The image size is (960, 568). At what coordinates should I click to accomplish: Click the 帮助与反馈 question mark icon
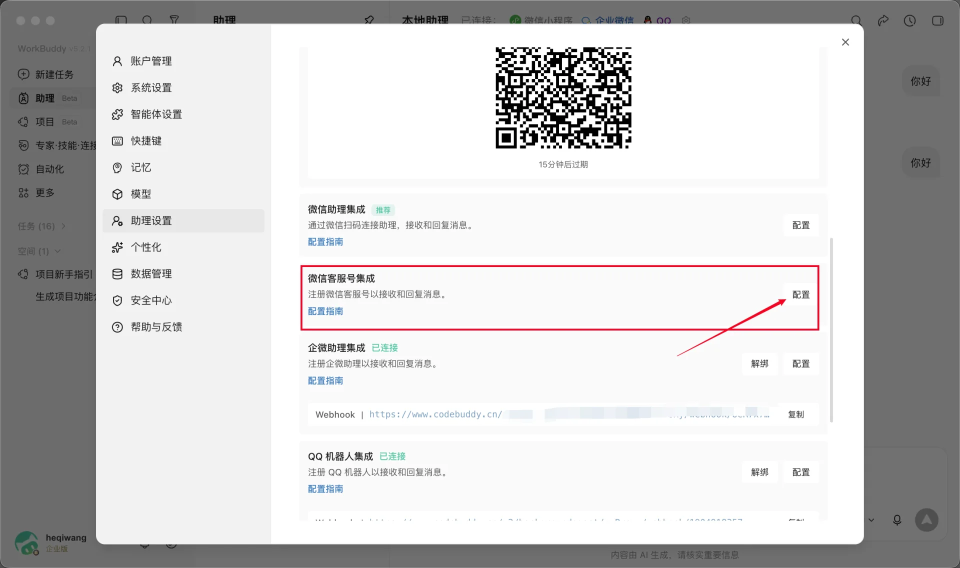117,327
